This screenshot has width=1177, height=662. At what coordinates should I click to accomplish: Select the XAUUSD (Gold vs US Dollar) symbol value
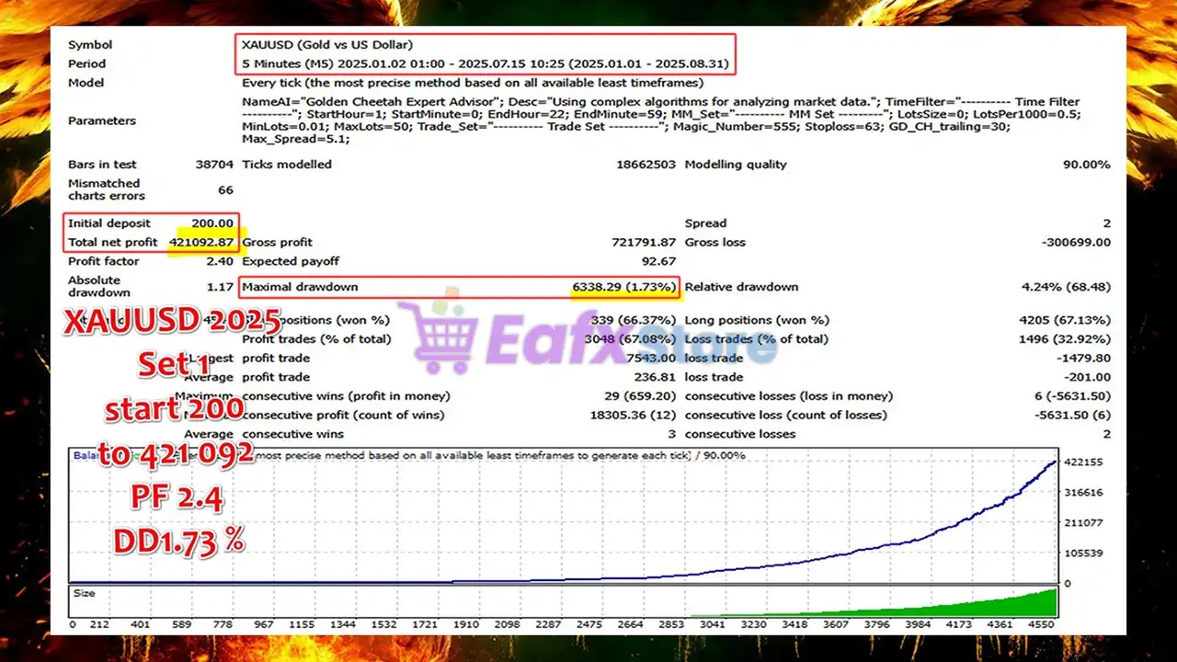click(x=327, y=44)
